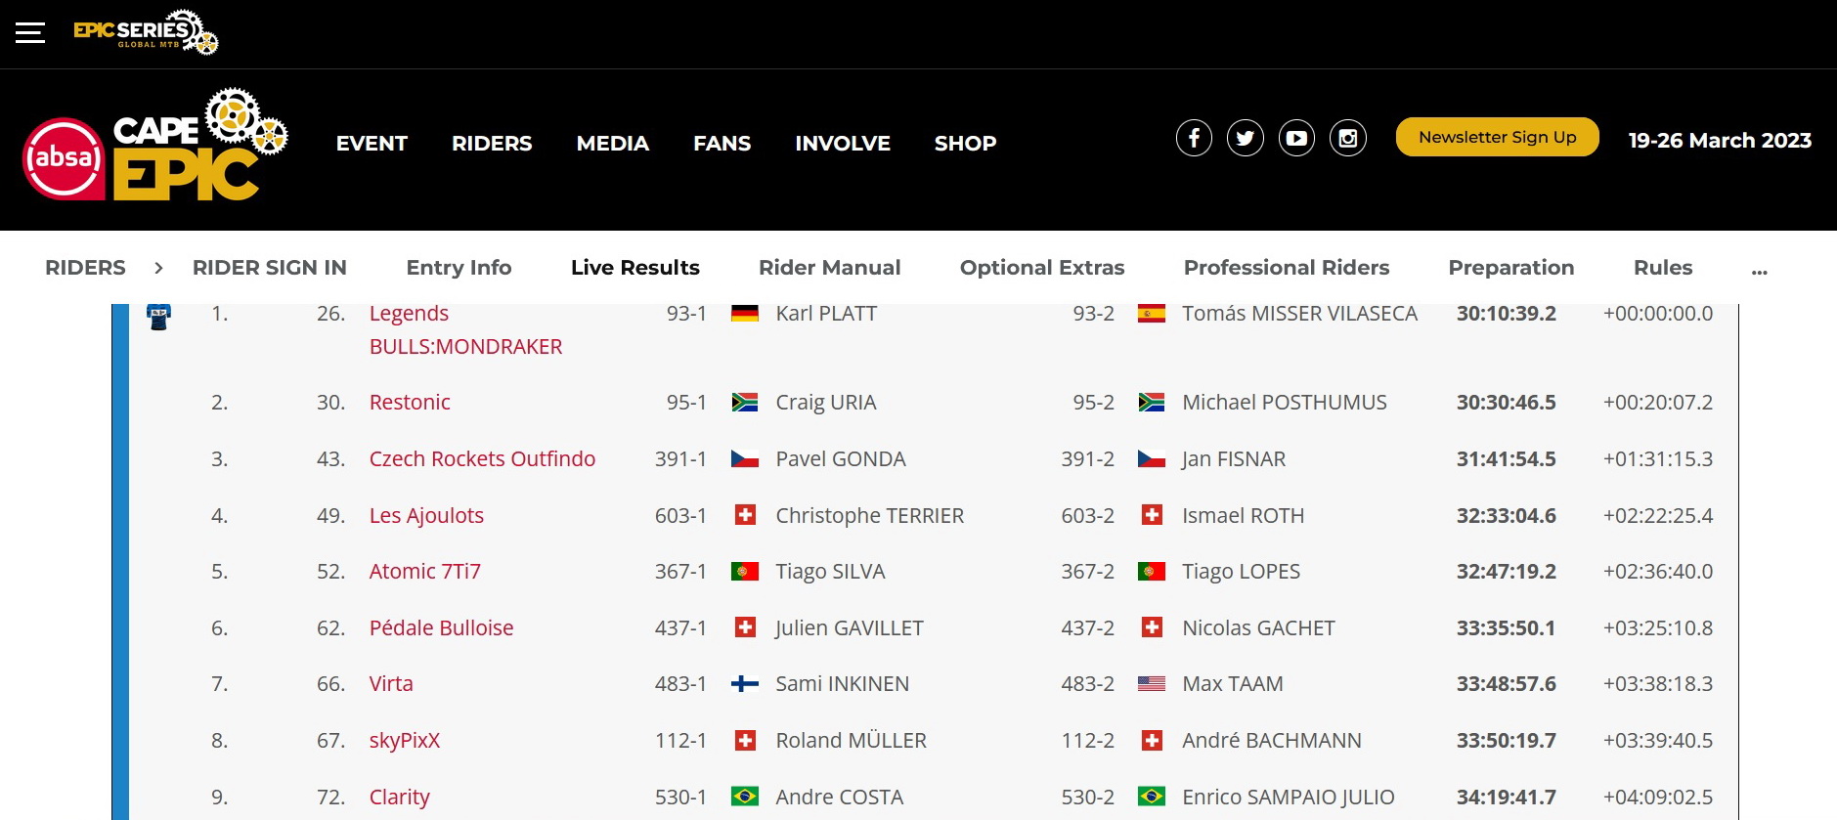Switch to the Live Results tab

click(x=634, y=268)
